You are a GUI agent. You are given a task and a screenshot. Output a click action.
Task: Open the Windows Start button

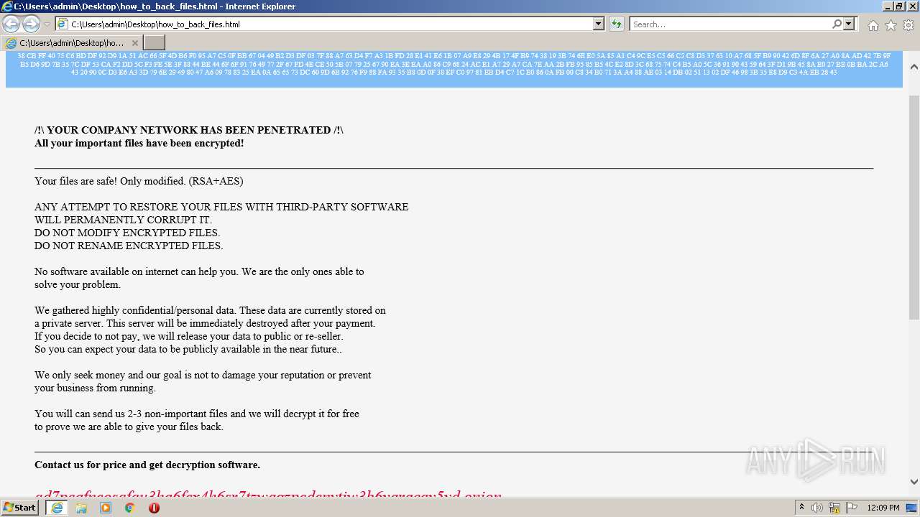[x=20, y=508]
